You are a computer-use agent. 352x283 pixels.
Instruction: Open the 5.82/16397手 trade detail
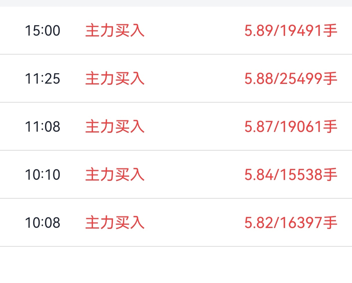(x=291, y=223)
